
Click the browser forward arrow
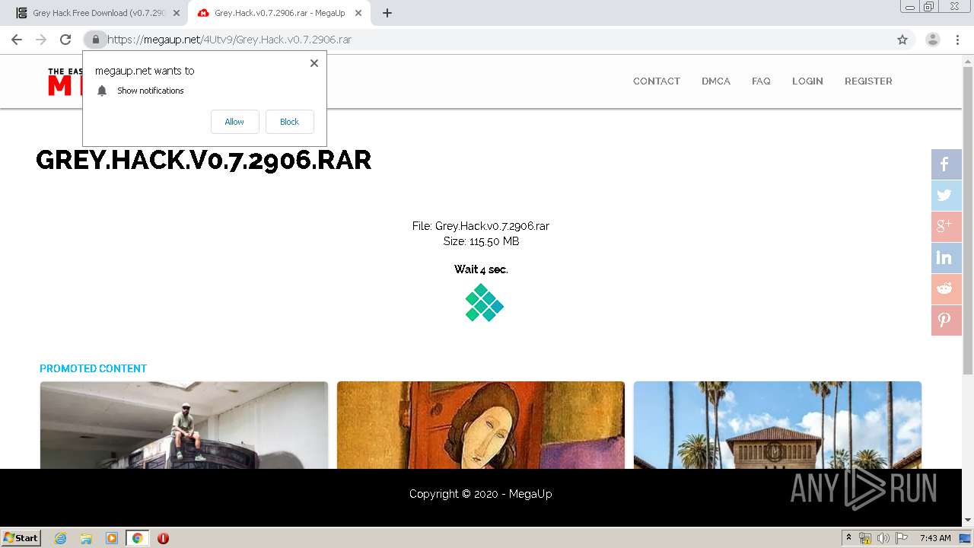click(41, 40)
